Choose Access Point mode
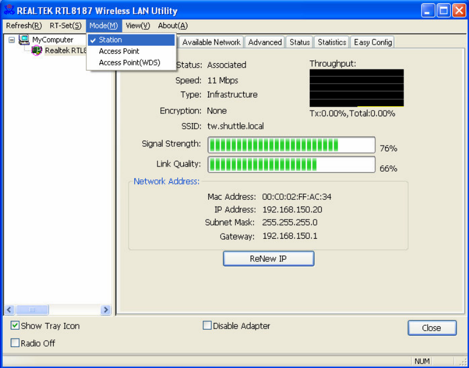Image resolution: width=469 pixels, height=368 pixels. [132, 51]
